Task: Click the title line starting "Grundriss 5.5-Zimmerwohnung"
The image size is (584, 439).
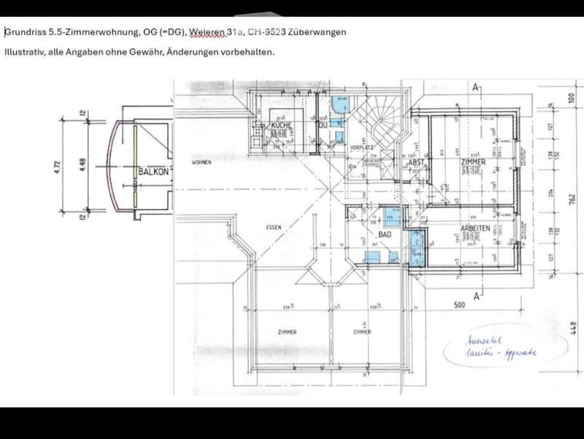Action: coord(175,32)
